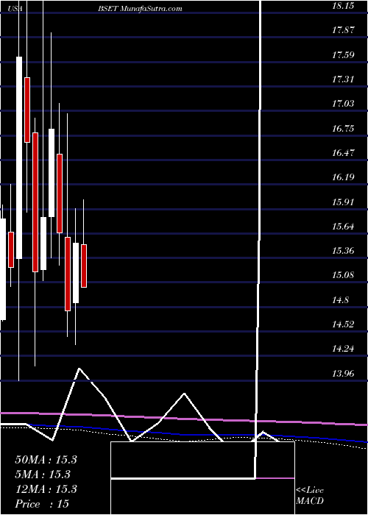Select the 17.31 price axis label

coord(343,79)
